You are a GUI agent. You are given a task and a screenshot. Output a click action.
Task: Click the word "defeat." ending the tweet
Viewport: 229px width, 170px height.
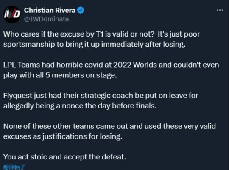point(114,157)
